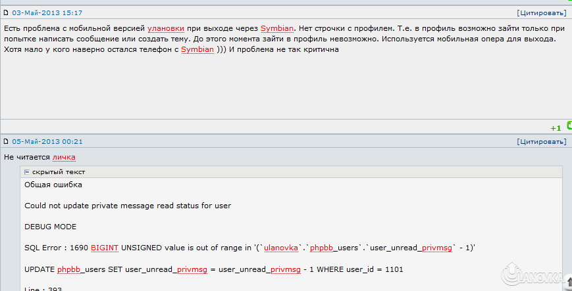Click the line Could not update private message read status
Screen dimensions: 572x291
pyautogui.click(x=128, y=206)
